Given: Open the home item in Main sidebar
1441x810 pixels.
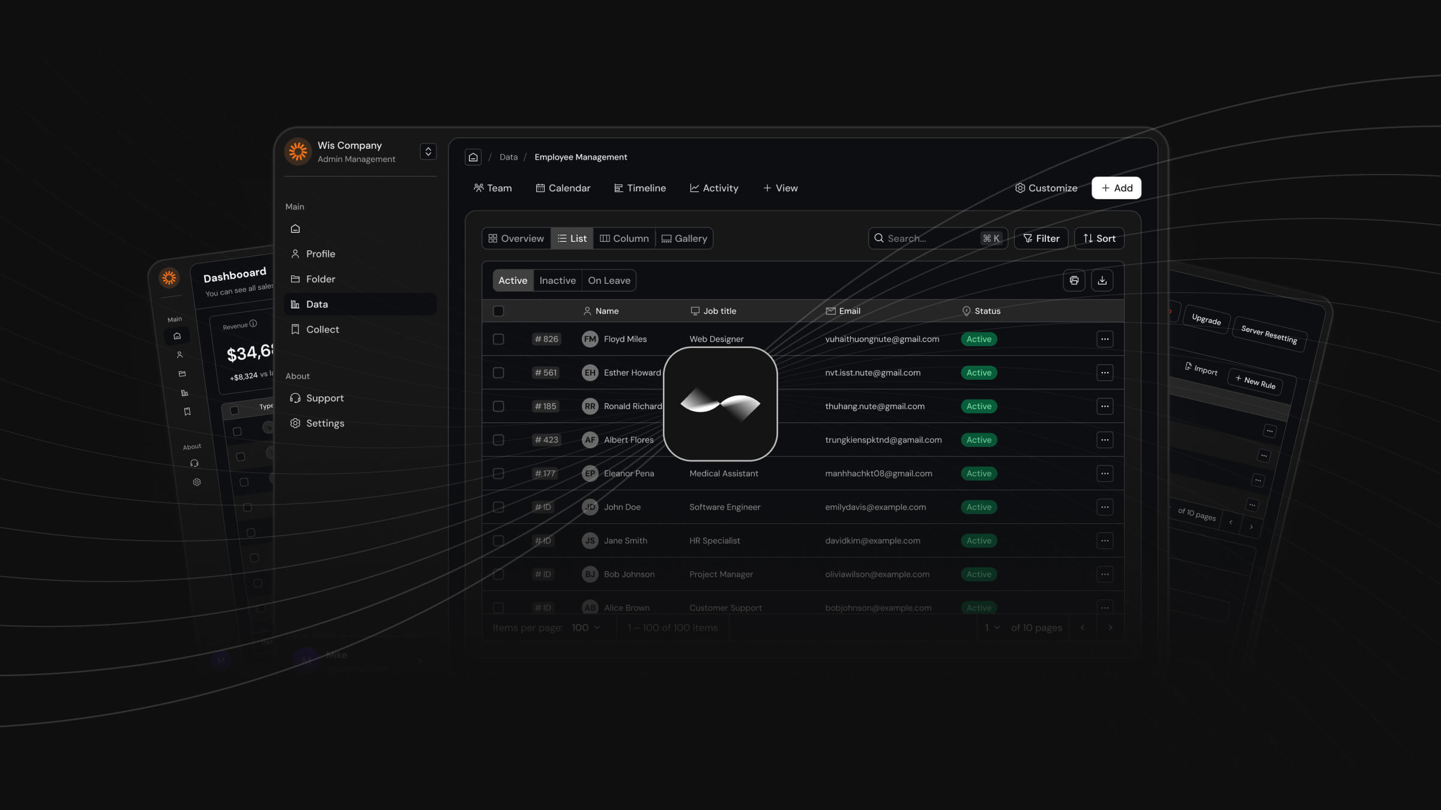Looking at the screenshot, I should coord(295,229).
